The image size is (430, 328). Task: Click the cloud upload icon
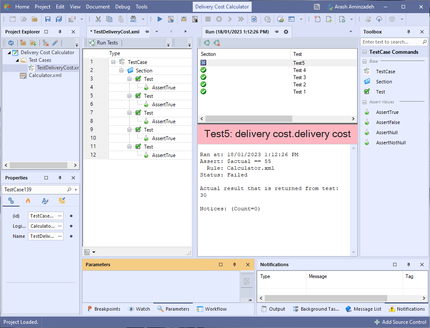379,19
